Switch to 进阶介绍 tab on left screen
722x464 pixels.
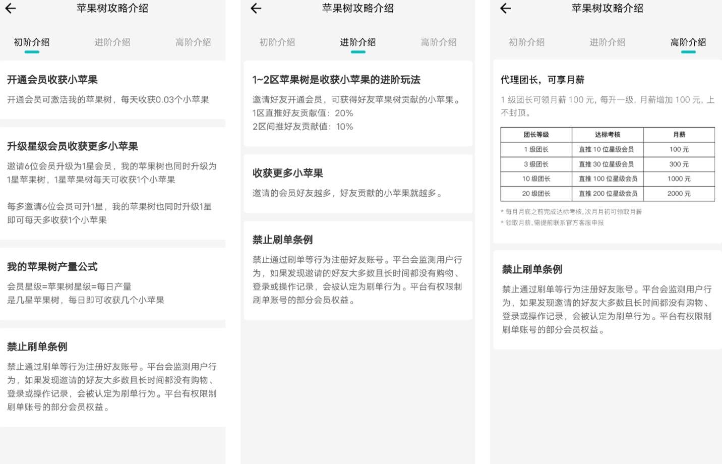(x=112, y=42)
